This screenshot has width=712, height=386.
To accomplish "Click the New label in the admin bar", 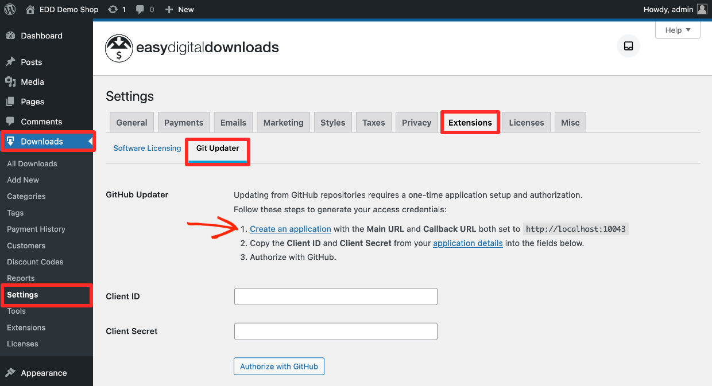I will pyautogui.click(x=186, y=9).
